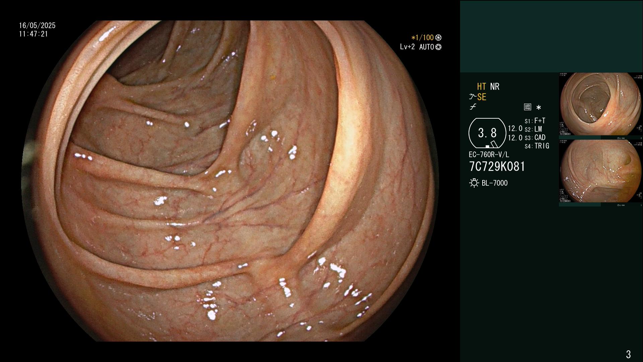643x362 pixels.
Task: Click the BL-7000 light source label
Action: [x=495, y=183]
